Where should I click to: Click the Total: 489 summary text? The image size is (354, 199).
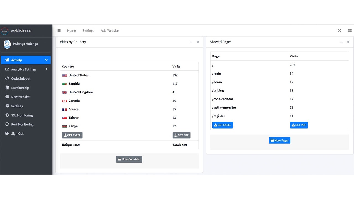click(179, 145)
